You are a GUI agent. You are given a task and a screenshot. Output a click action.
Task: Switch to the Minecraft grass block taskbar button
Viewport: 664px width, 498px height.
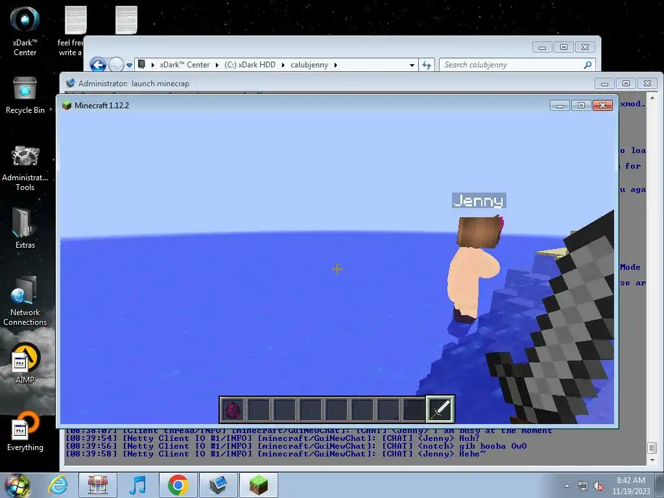point(259,485)
